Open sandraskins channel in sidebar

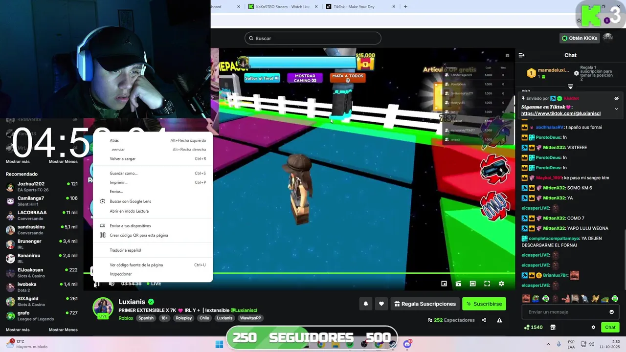pos(42,230)
